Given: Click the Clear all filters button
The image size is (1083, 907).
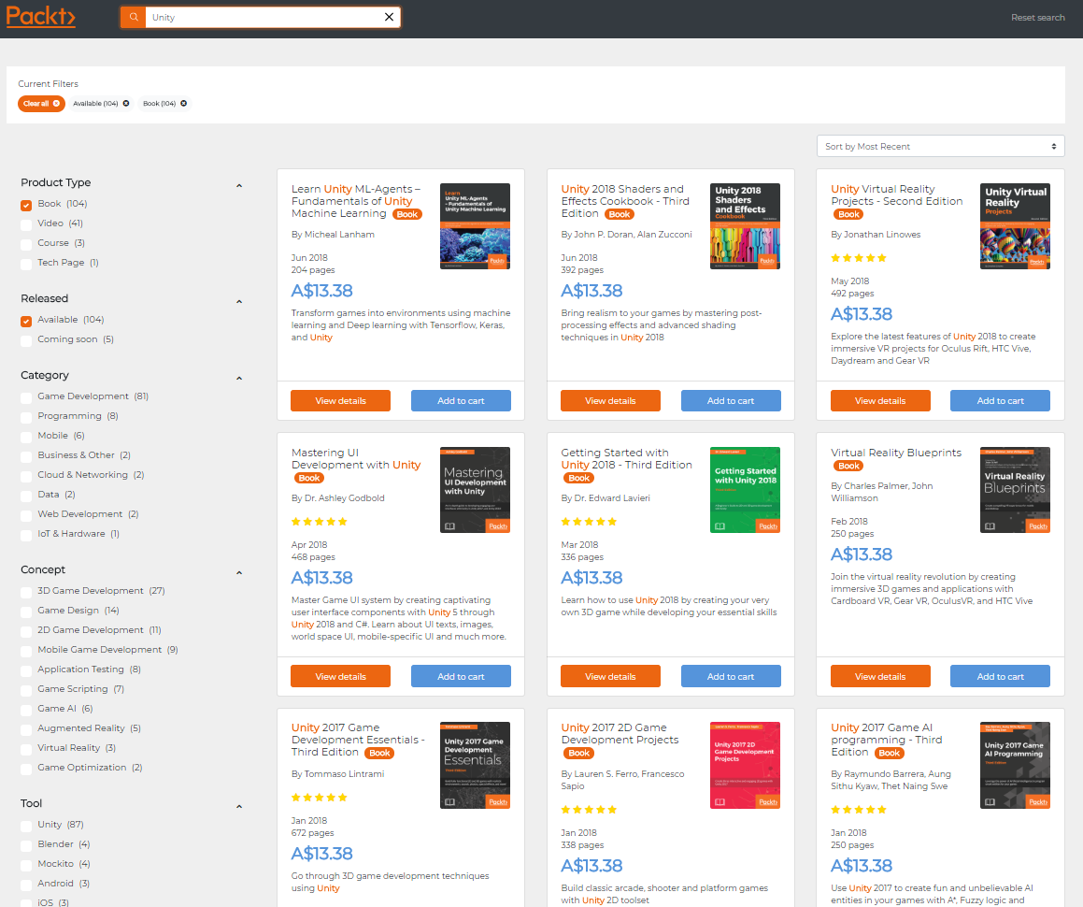Looking at the screenshot, I should point(41,104).
